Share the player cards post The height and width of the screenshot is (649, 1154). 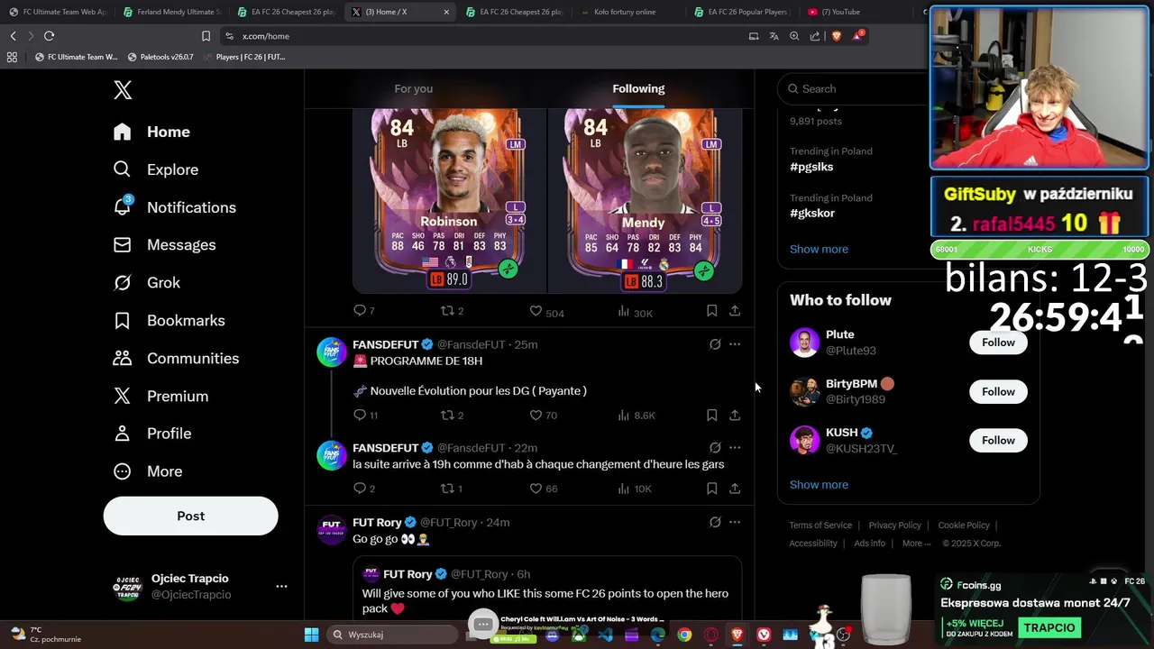(x=735, y=311)
